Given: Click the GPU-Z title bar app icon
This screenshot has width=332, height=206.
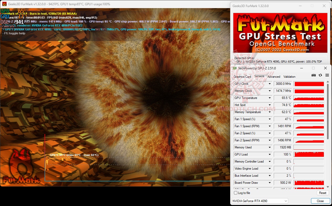Looking at the screenshot, I should [x=235, y=68].
